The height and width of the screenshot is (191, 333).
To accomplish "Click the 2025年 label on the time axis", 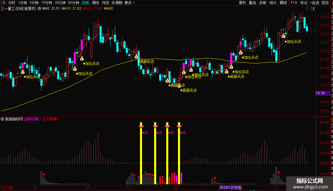I will 7,187.
